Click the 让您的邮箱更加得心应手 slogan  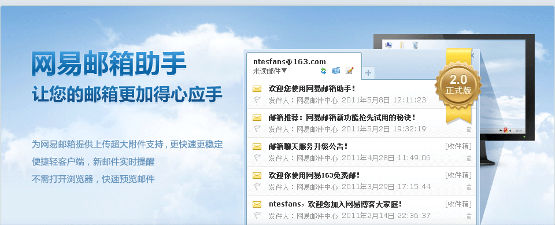127,94
